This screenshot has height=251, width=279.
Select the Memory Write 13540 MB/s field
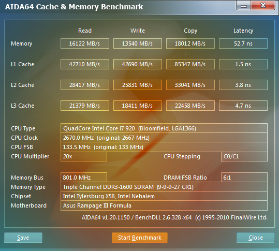[138, 43]
